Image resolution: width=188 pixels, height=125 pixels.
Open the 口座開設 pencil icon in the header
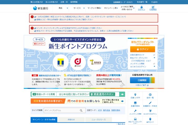(153, 7)
